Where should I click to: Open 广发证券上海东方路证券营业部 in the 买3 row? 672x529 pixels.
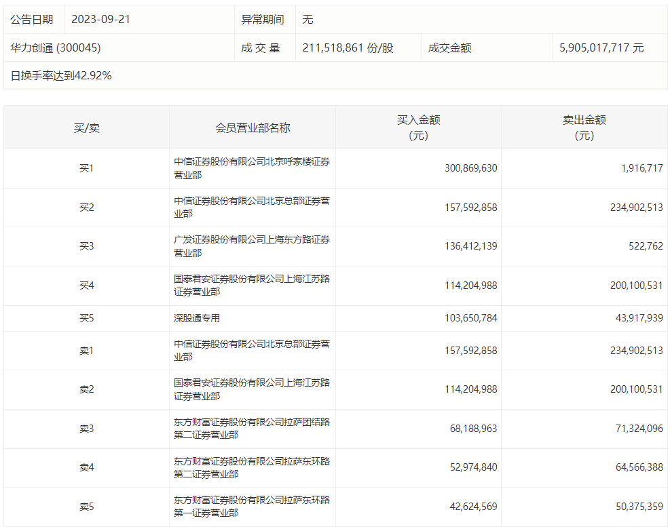click(252, 246)
